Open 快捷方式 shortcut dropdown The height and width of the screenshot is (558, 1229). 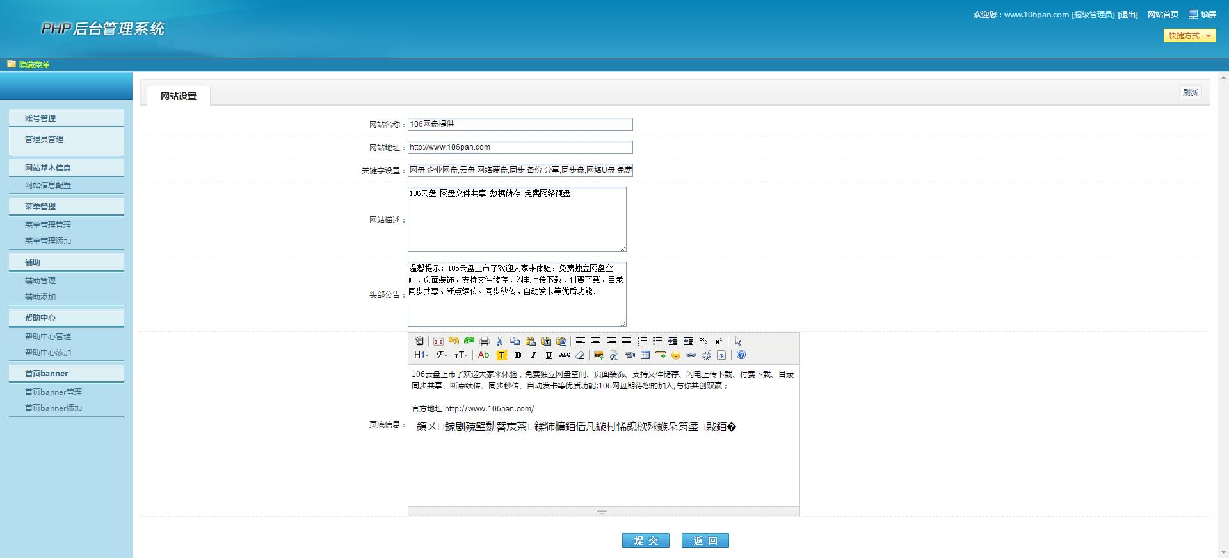pyautogui.click(x=1189, y=36)
